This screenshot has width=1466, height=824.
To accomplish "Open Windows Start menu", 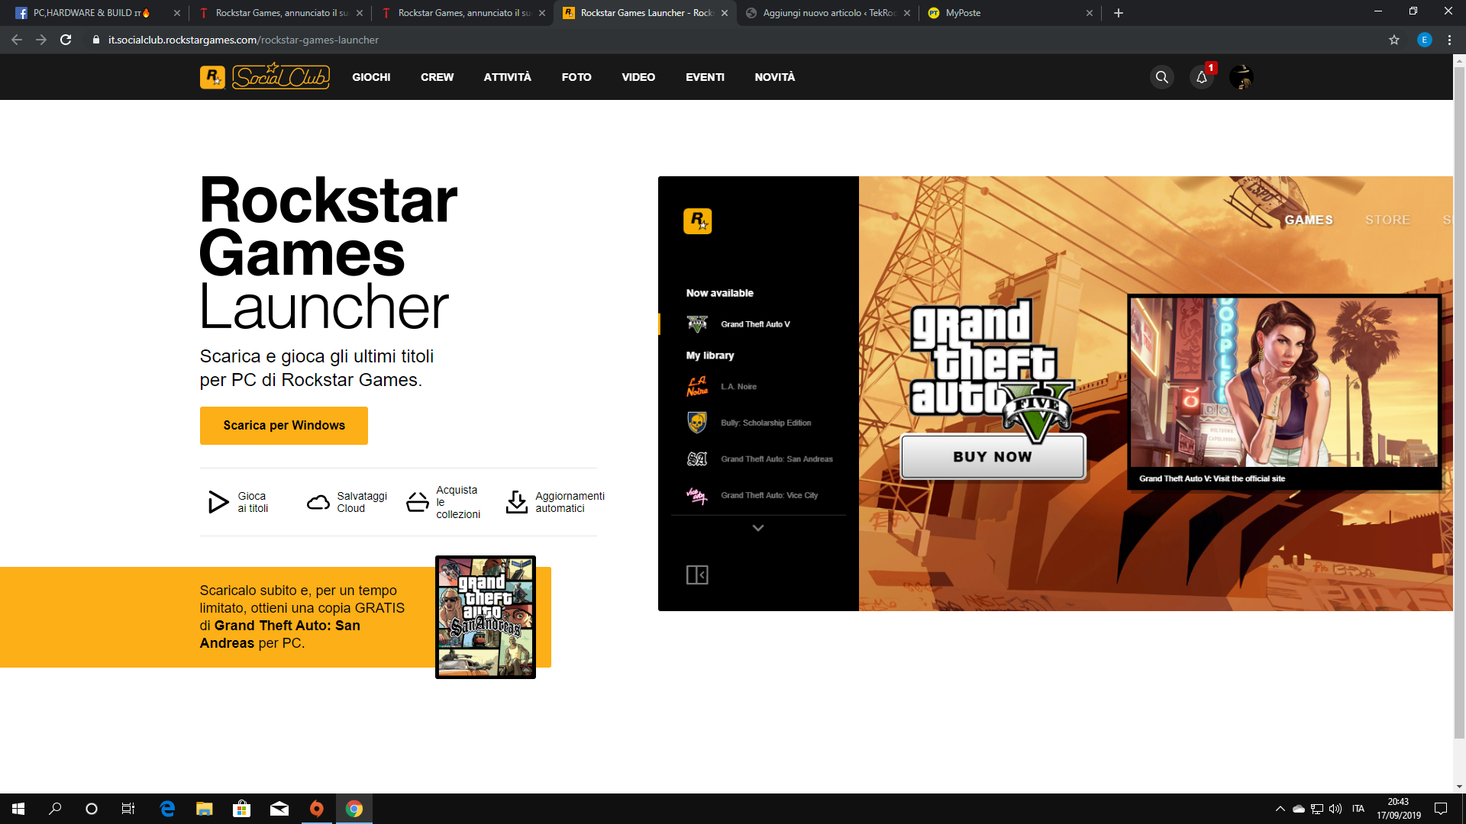I will pos(18,809).
